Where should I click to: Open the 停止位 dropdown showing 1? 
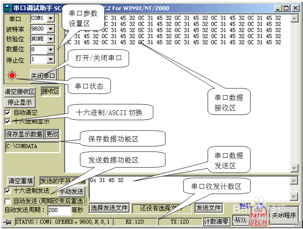[51, 59]
